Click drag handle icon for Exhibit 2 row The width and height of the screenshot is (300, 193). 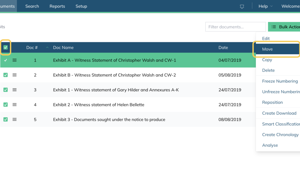point(15,105)
